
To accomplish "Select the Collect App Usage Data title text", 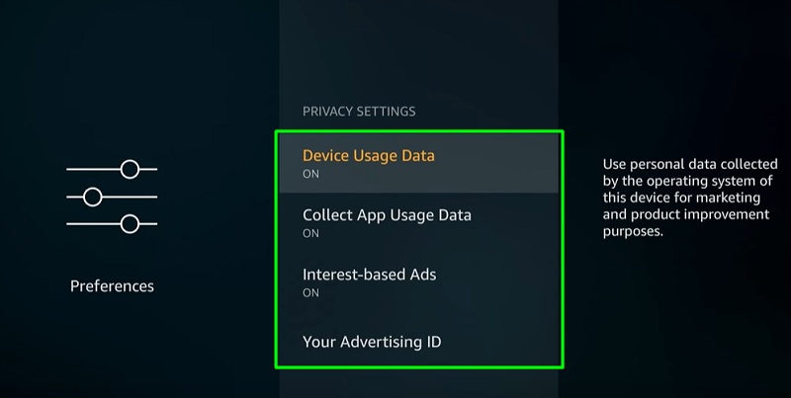I will pos(387,215).
